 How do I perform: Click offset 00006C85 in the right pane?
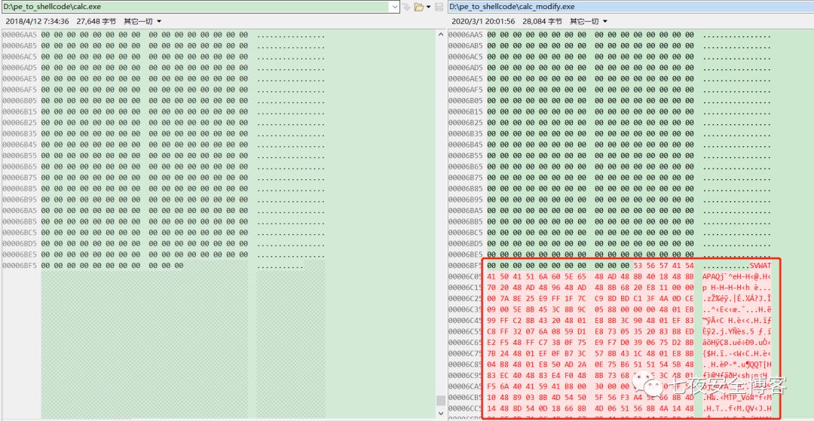466,364
